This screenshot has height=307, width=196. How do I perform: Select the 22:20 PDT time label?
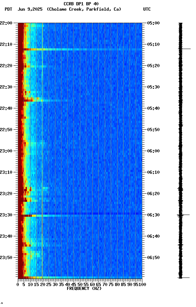6,66
